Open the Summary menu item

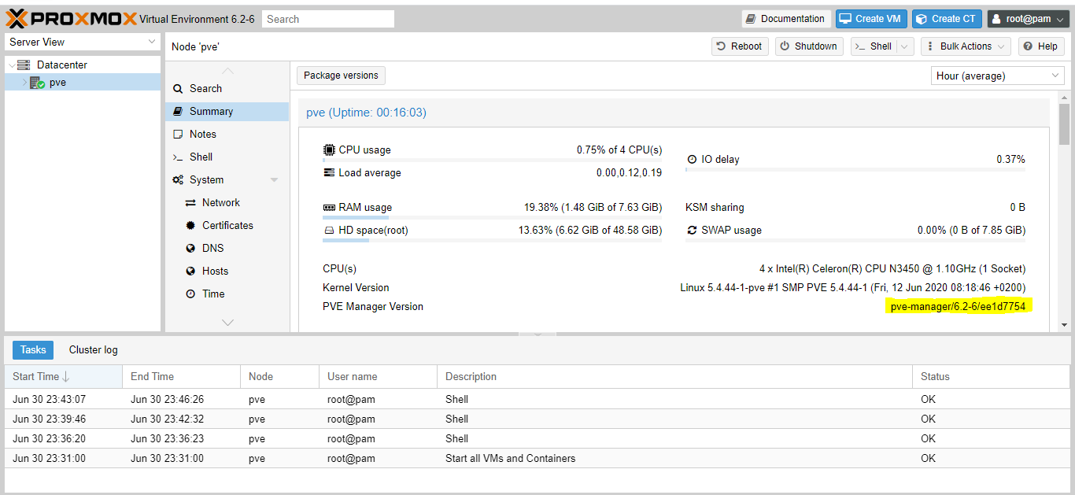point(211,112)
